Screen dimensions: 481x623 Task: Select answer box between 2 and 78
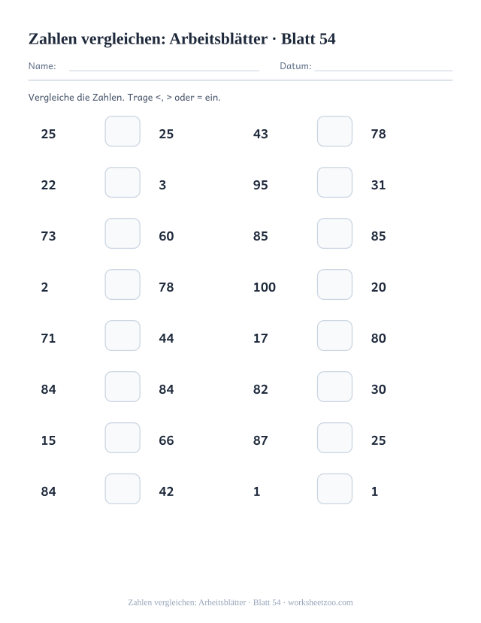[x=123, y=285]
